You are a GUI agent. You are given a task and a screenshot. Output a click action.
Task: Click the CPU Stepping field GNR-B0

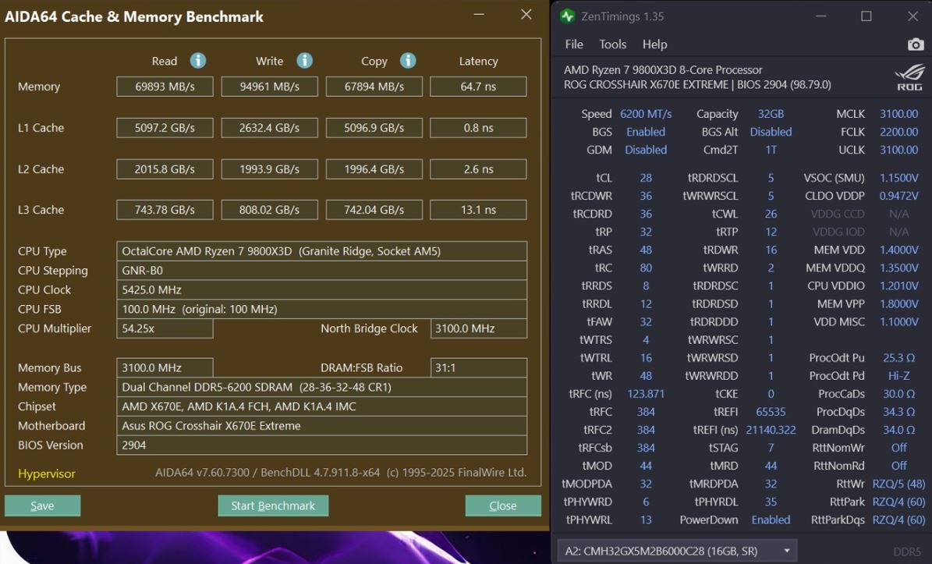pyautogui.click(x=321, y=271)
